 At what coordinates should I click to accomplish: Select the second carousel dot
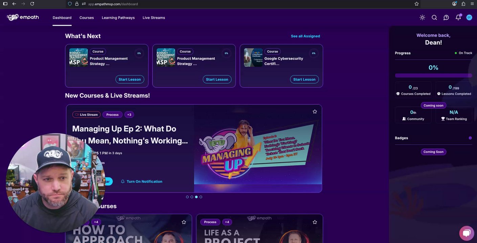[192, 197]
